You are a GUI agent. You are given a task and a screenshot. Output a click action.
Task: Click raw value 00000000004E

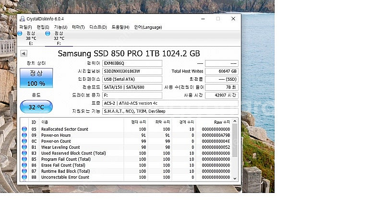pyautogui.click(x=216, y=141)
